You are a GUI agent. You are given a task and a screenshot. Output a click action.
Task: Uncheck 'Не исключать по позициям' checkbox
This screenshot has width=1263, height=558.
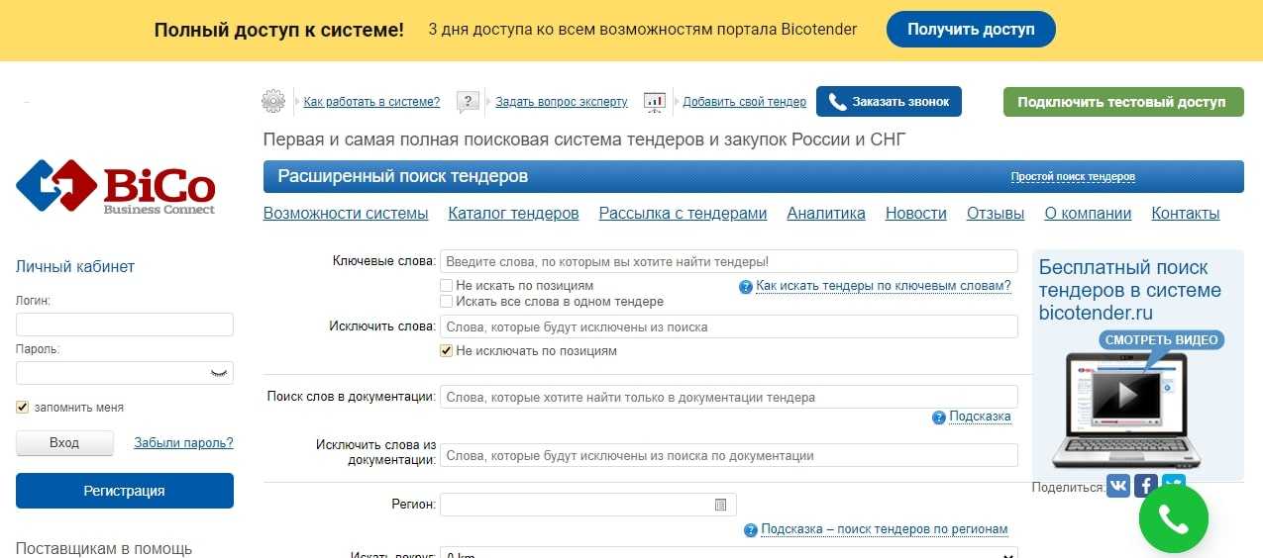[447, 351]
